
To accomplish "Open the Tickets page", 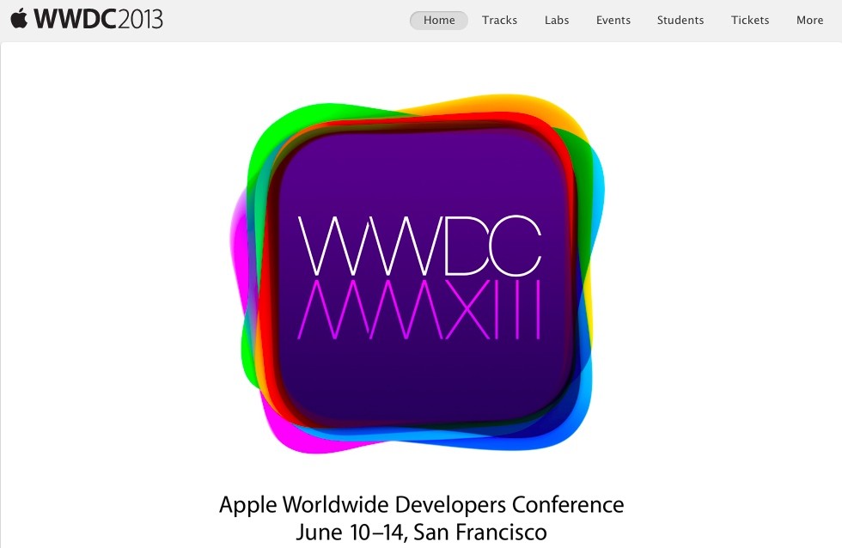I will point(750,20).
